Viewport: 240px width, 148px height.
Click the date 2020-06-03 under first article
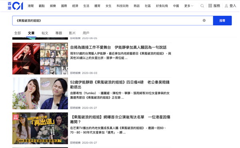90,73
